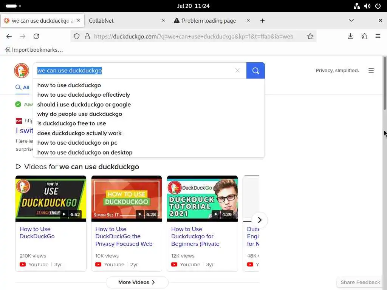Open the tracking protection shield icon

77,37
